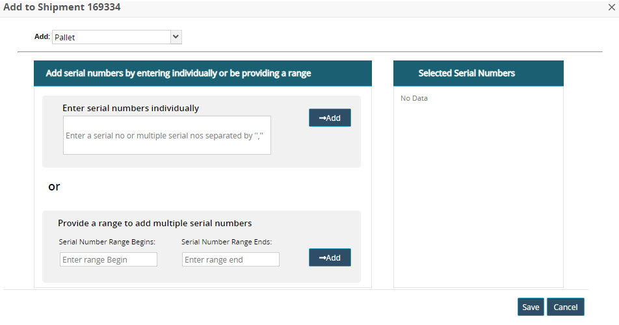The height and width of the screenshot is (325, 619).
Task: Click the empty Selected Serial Numbers list area
Action: coord(478,195)
